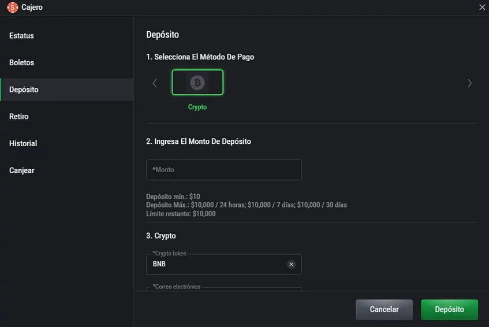Viewport: 489px width, 327px height.
Task: Select the Bitcoin coin payment icon
Action: click(197, 83)
